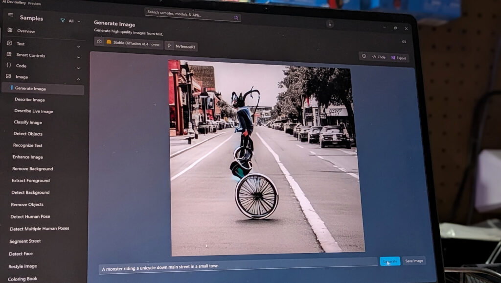The width and height of the screenshot is (501, 283).
Task: Open the Classify Image sample
Action: pyautogui.click(x=28, y=122)
